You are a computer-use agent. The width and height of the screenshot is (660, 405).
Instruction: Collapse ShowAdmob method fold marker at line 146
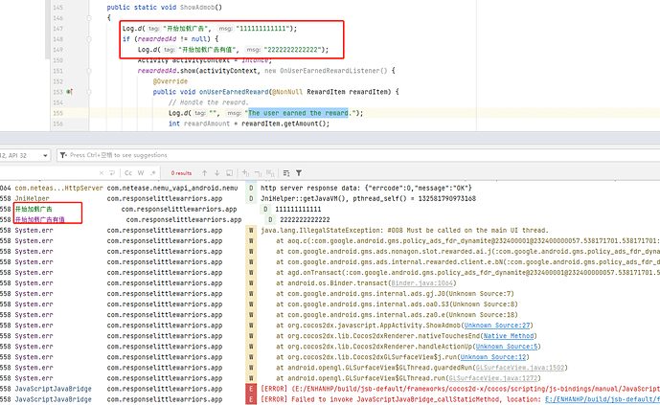click(x=89, y=18)
